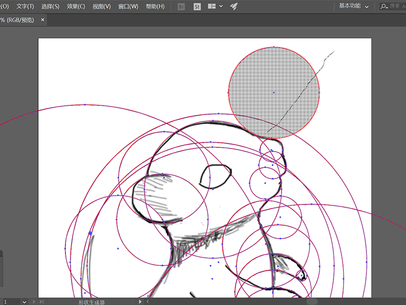
Task: Jump to last artboard button
Action: click(x=42, y=301)
